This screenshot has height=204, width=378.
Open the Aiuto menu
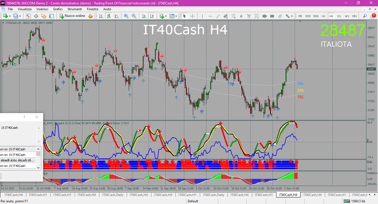(x=107, y=9)
